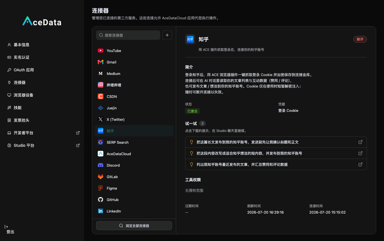Click the AceDataCloud connector icon
The height and width of the screenshot is (241, 384).
101,154
